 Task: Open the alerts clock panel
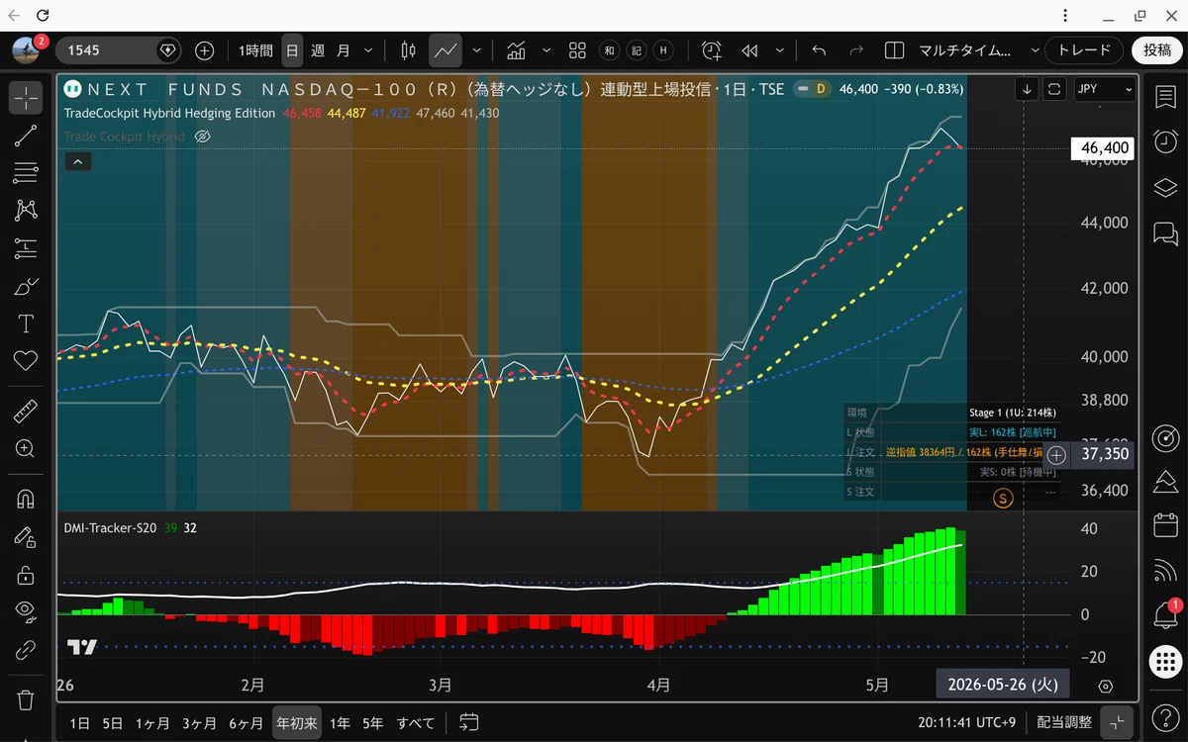point(1165,142)
